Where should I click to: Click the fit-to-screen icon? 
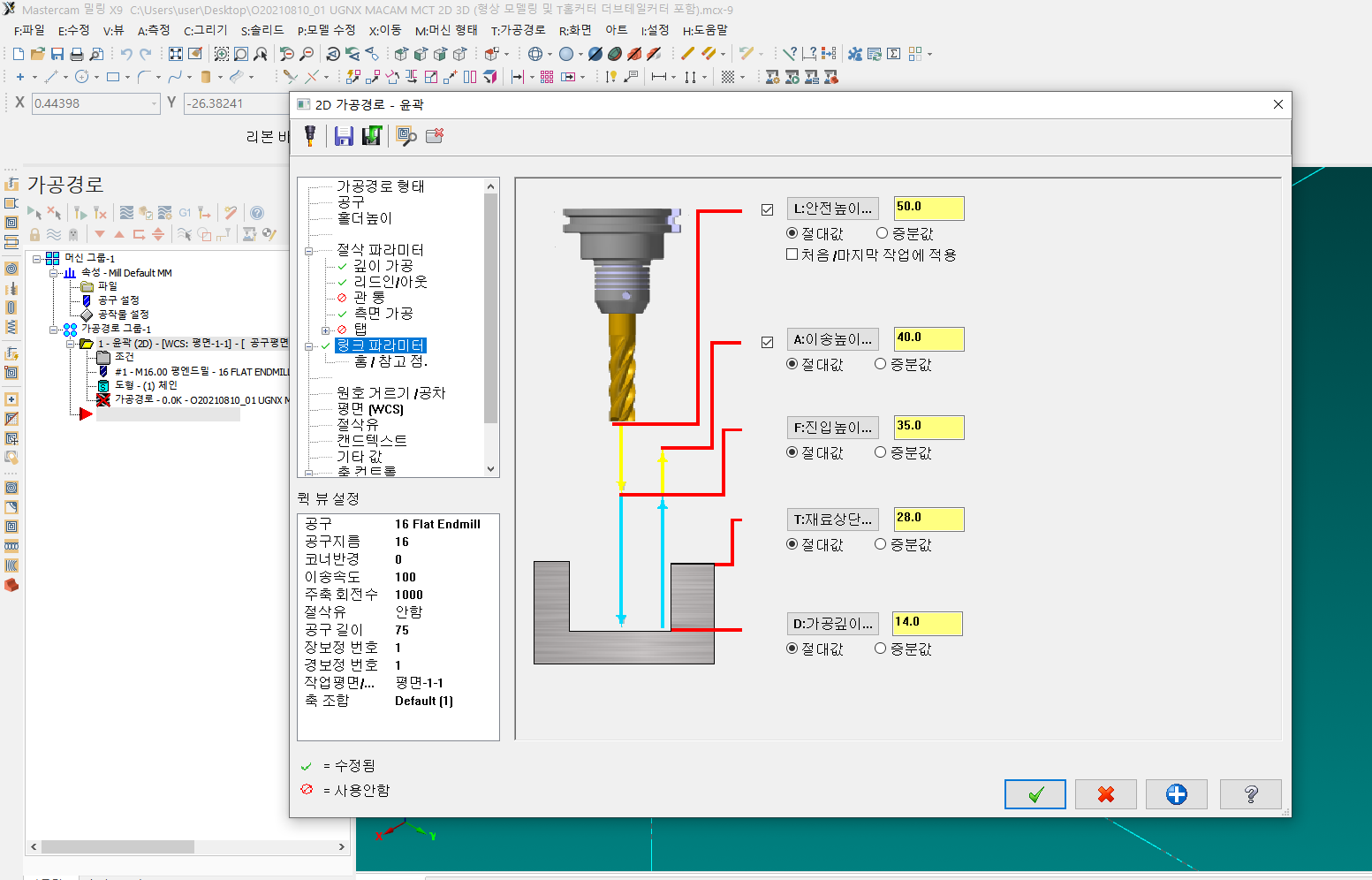(176, 54)
